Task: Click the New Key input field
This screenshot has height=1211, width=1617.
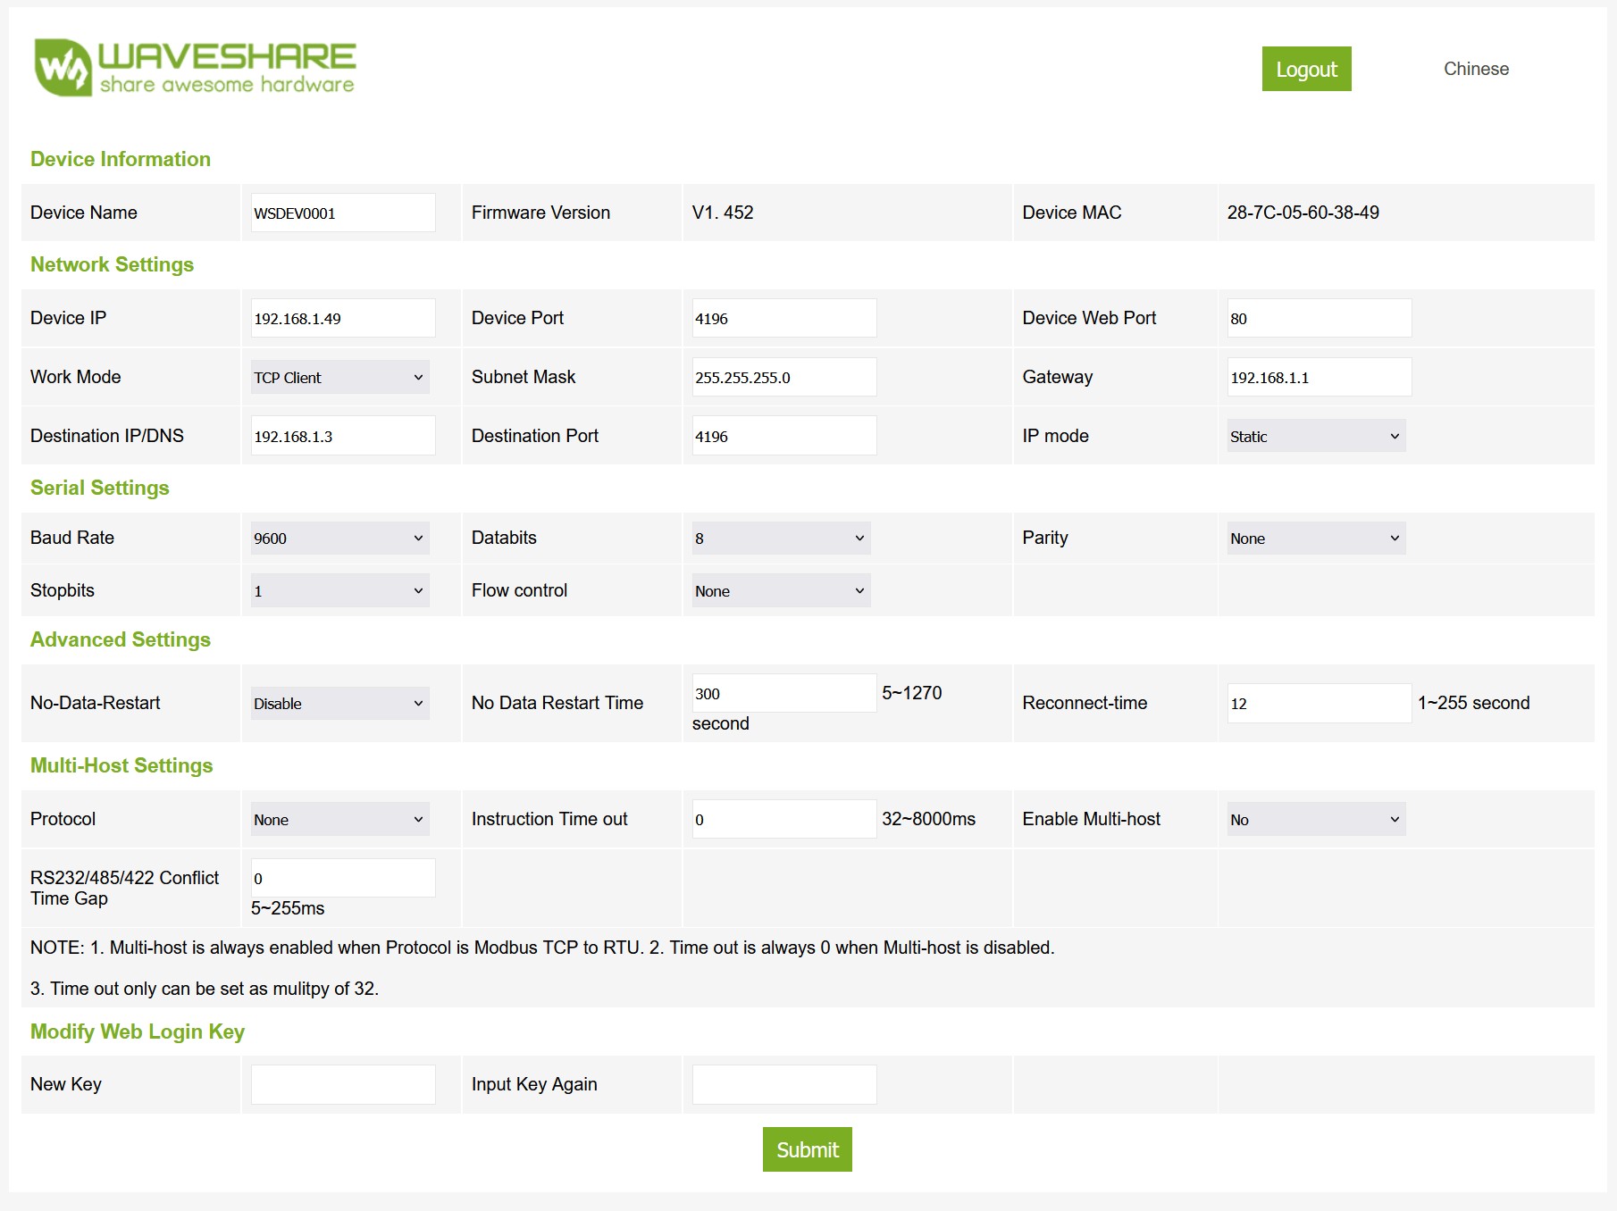Action: 342,1083
